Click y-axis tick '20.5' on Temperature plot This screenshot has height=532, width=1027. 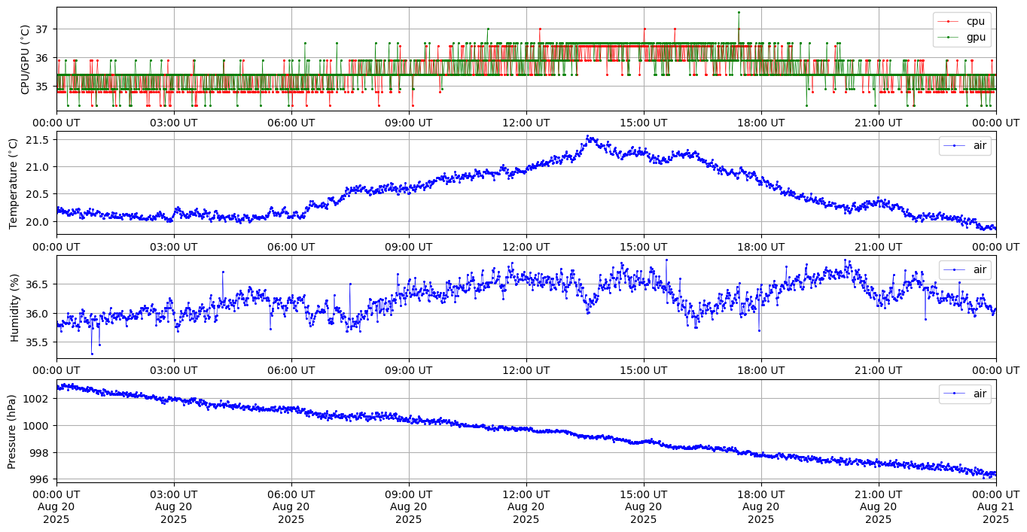pos(38,194)
